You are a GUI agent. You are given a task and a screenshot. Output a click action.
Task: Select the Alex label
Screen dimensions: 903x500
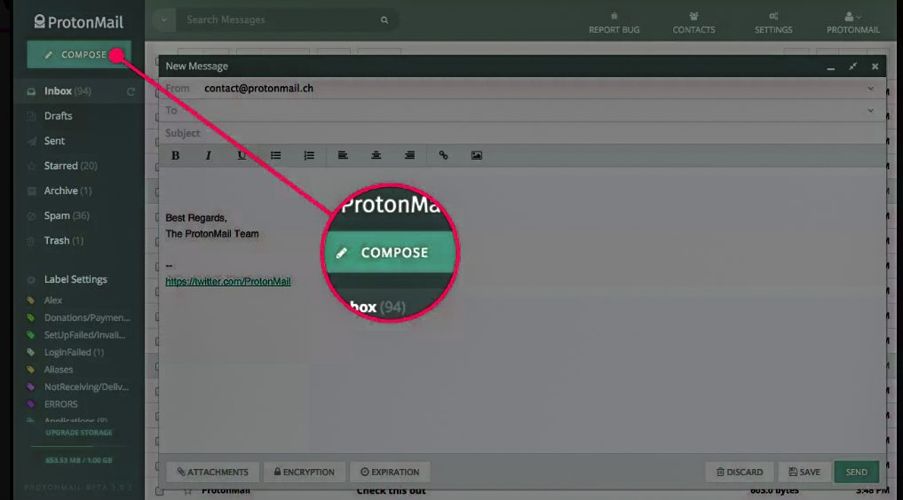pyautogui.click(x=53, y=300)
